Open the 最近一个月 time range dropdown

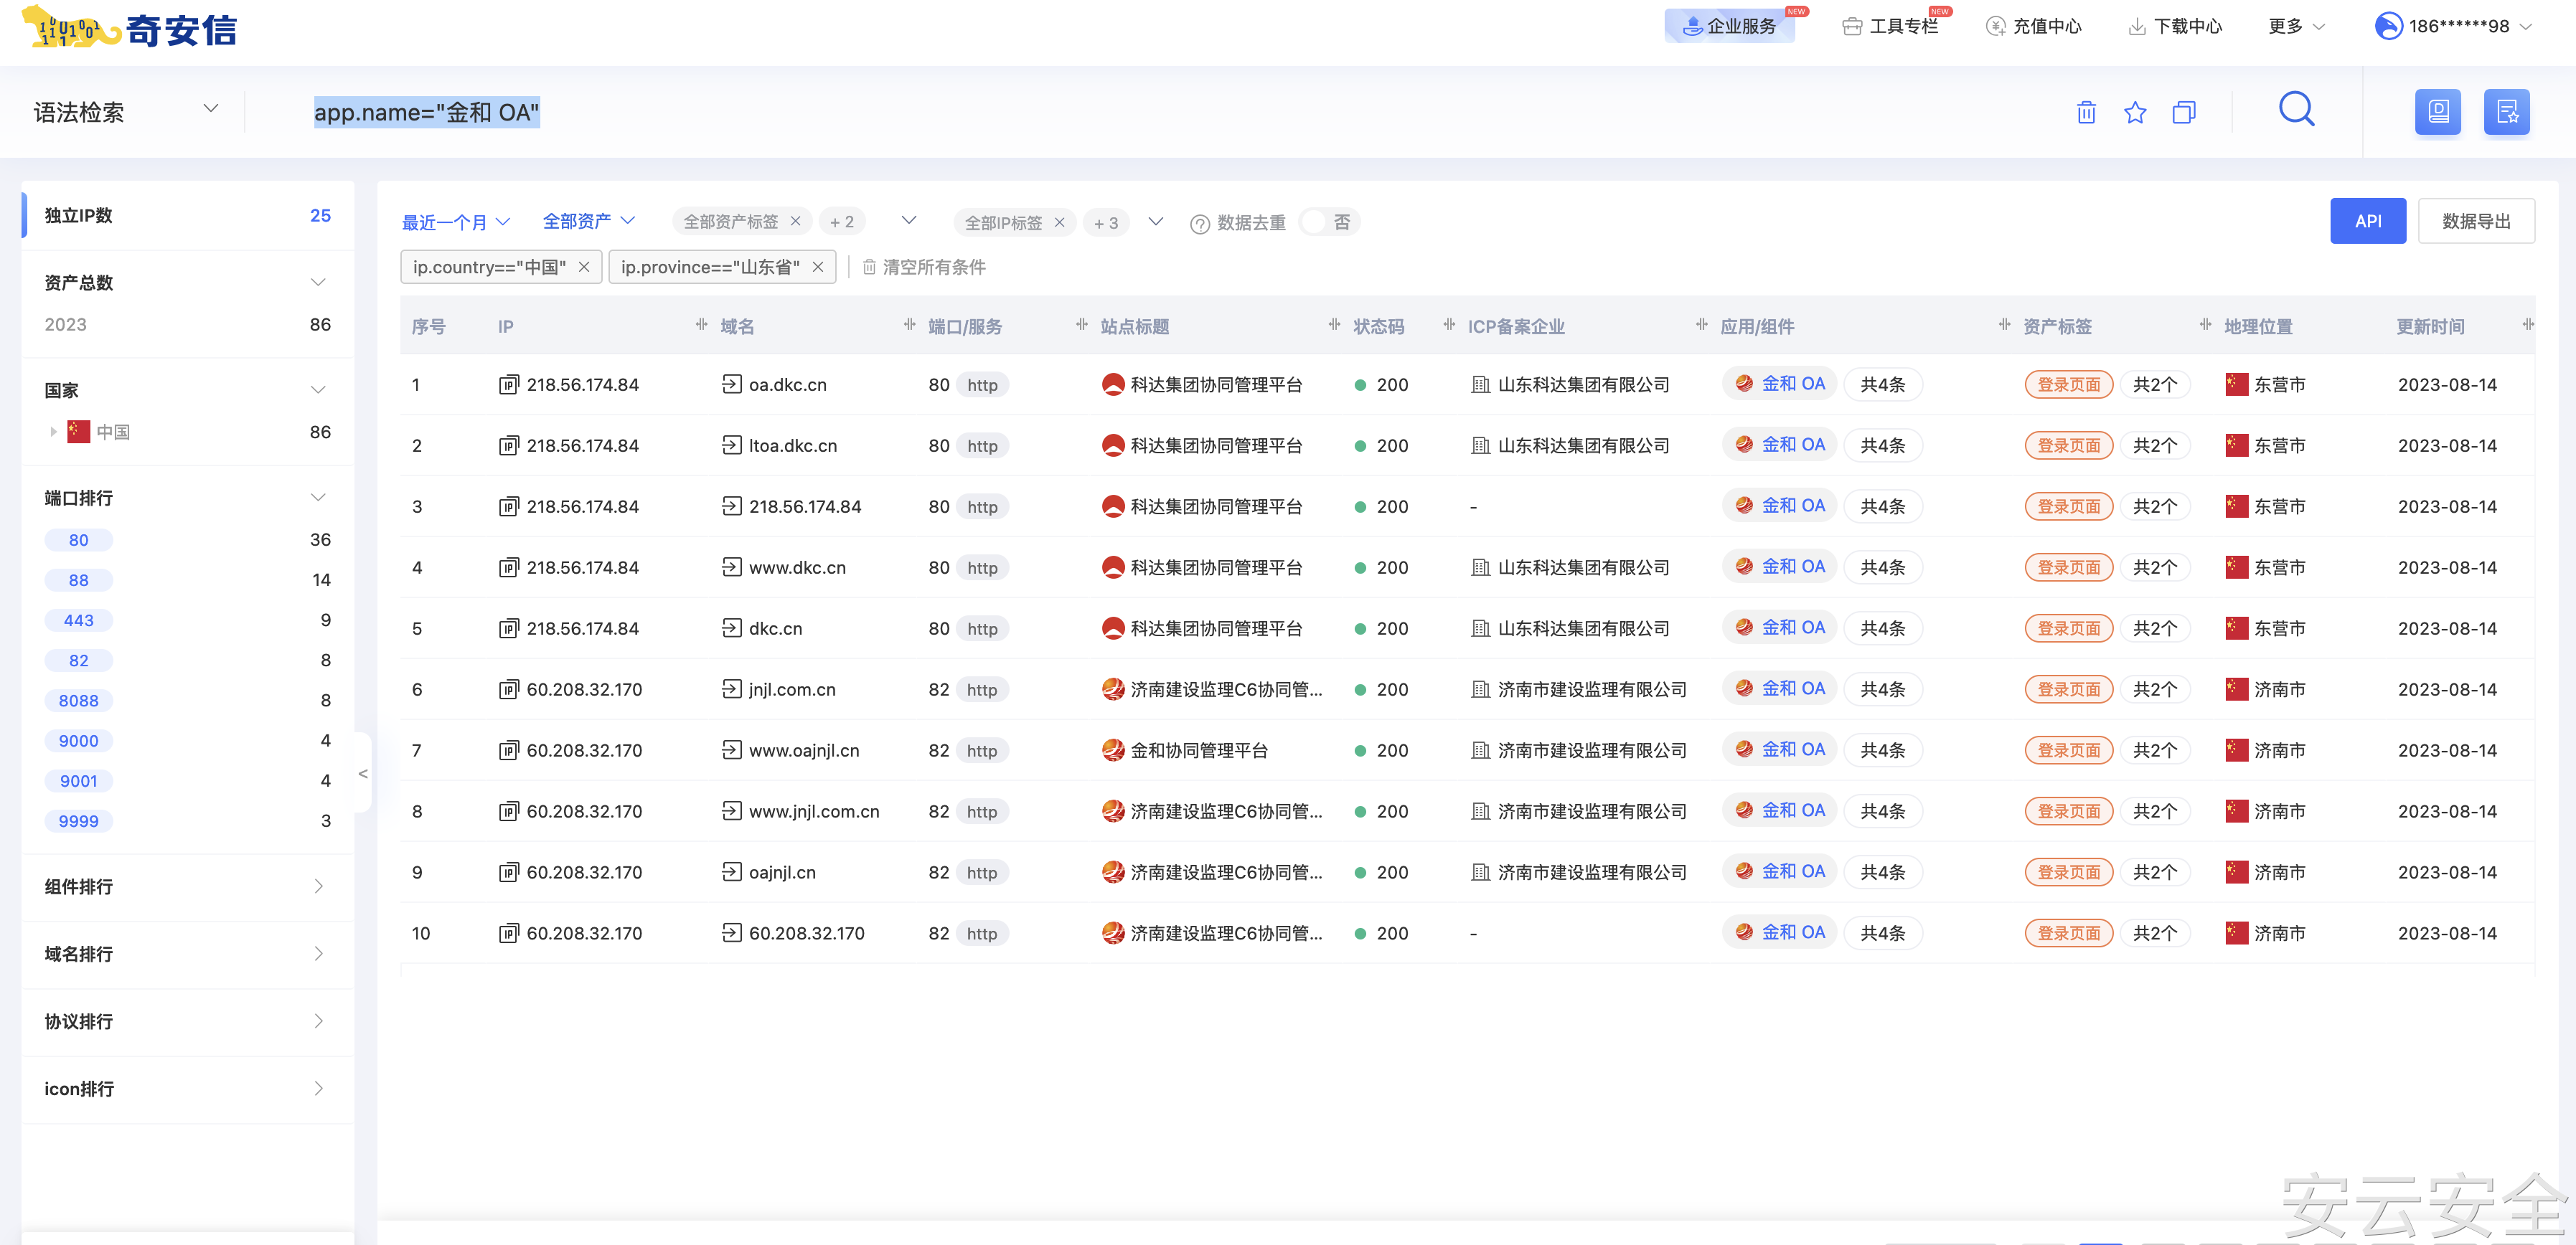tap(456, 222)
